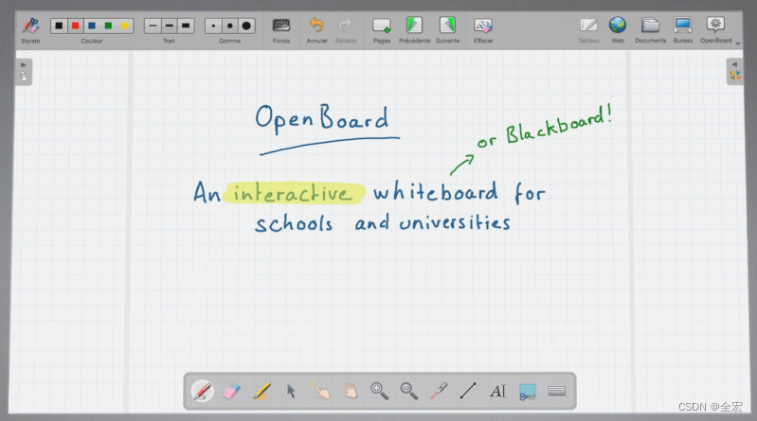
Task: Pick the red pen color
Action: click(75, 26)
